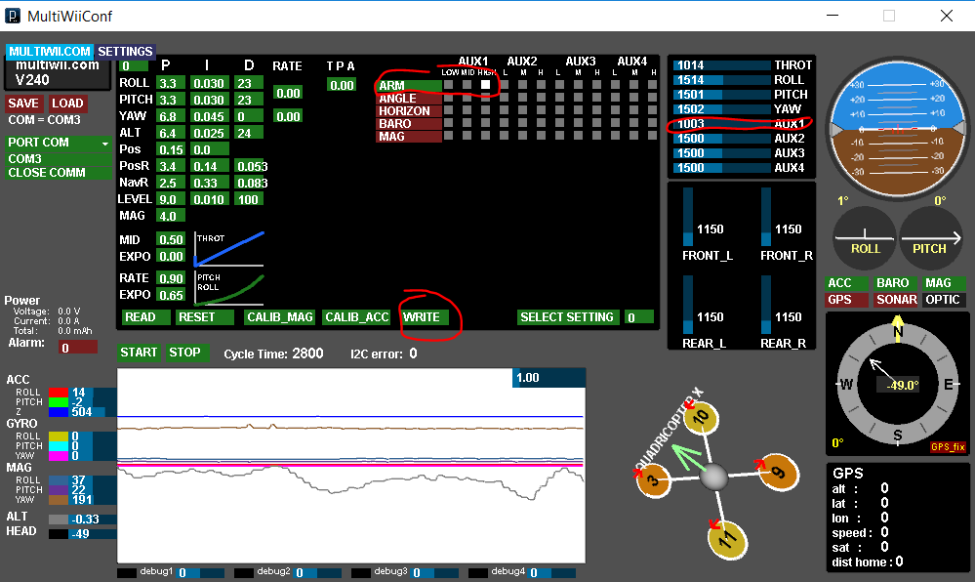Click the SELECT SETTING number field
Viewport: 975px width, 582px height.
[639, 316]
